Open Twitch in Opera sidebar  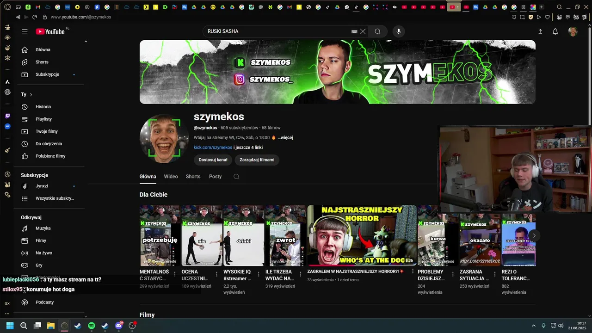pos(7,116)
